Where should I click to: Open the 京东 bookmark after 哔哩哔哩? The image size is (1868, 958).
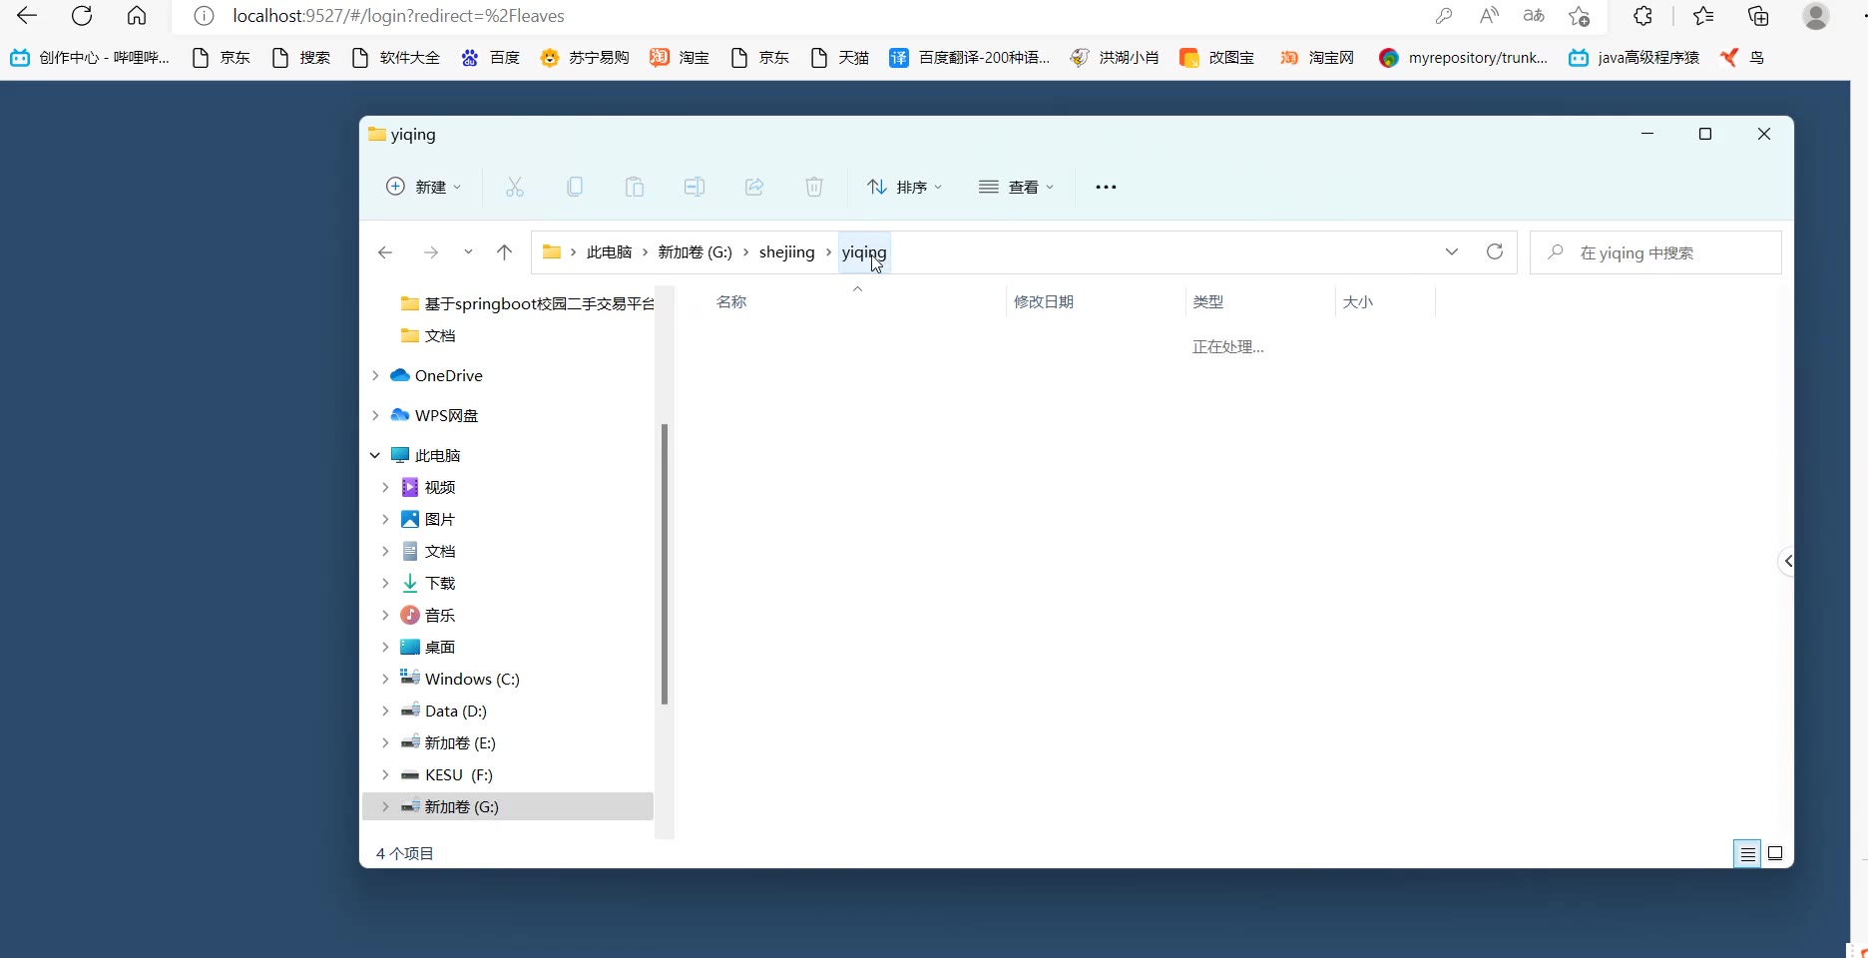222,58
